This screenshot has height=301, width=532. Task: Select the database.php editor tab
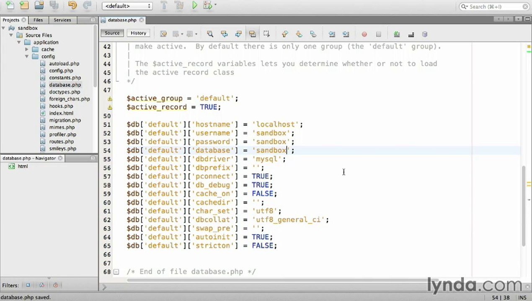click(x=122, y=20)
